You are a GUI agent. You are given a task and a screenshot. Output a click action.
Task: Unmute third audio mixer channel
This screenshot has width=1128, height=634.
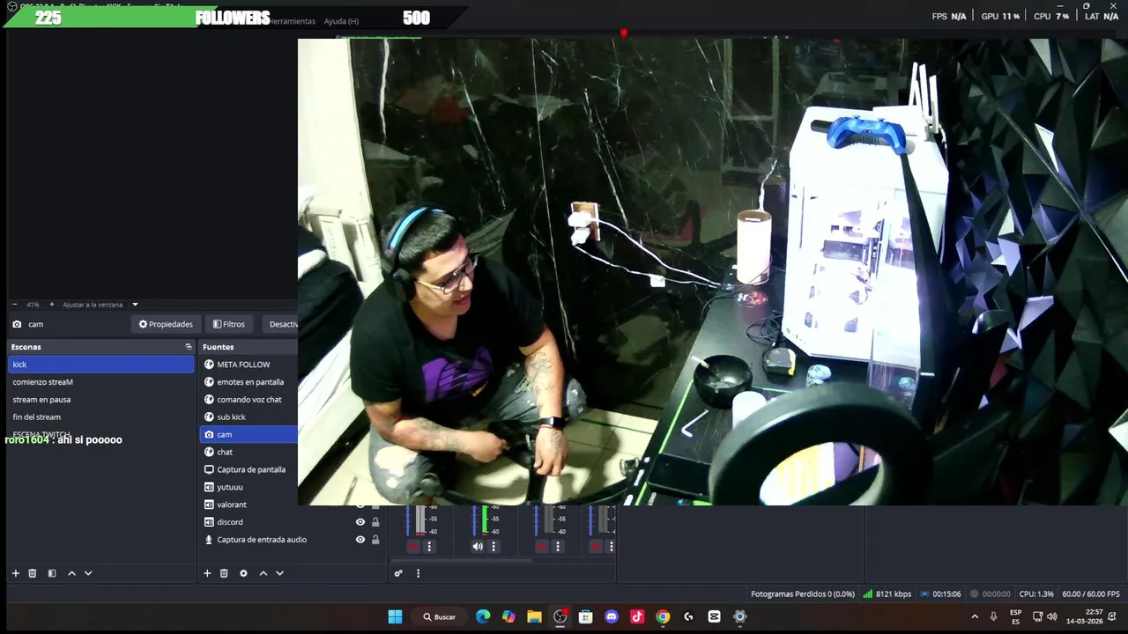point(541,547)
